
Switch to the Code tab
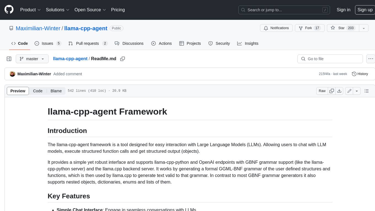click(x=19, y=43)
